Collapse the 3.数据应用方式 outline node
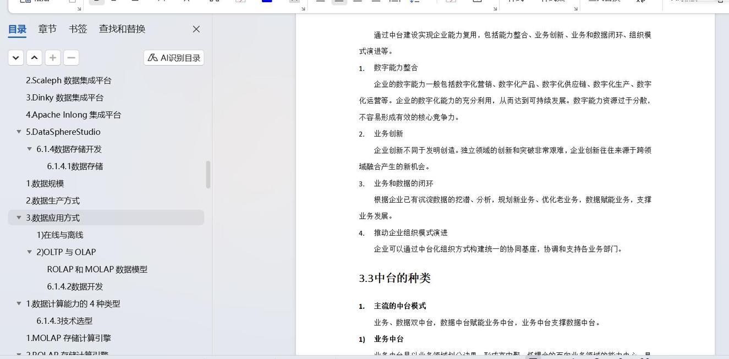The width and height of the screenshot is (729, 359). pyautogui.click(x=19, y=217)
